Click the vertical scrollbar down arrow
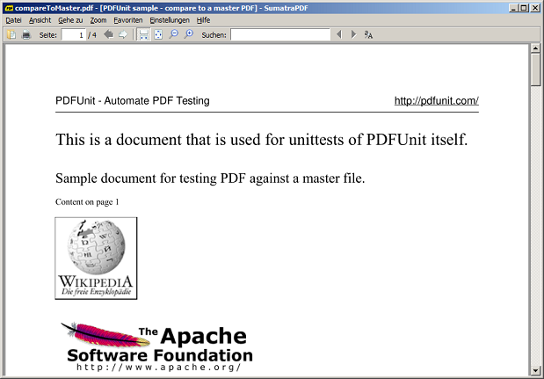 tap(535, 371)
